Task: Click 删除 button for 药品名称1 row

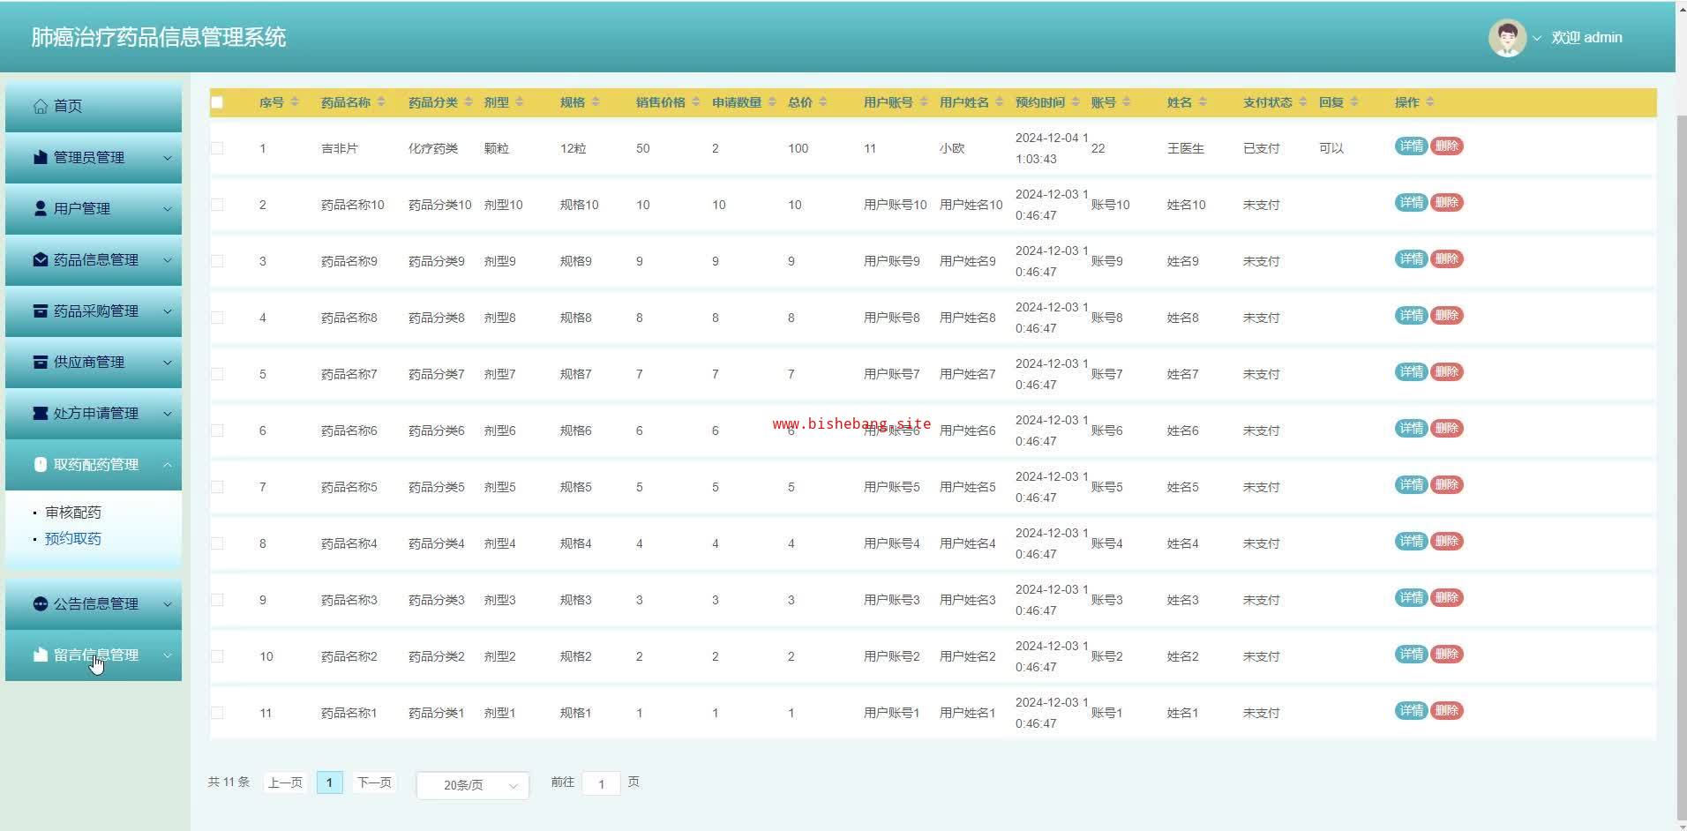Action: (x=1446, y=711)
